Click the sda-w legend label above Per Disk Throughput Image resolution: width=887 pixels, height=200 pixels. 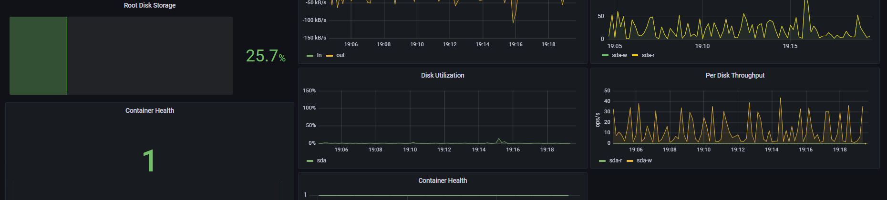tap(619, 55)
